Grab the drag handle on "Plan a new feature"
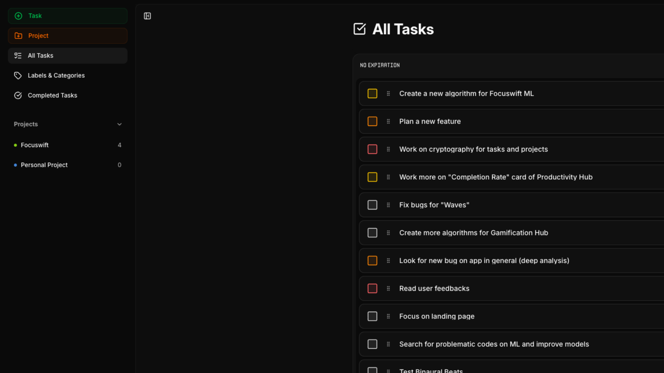Viewport: 664px width, 373px height. click(388, 122)
